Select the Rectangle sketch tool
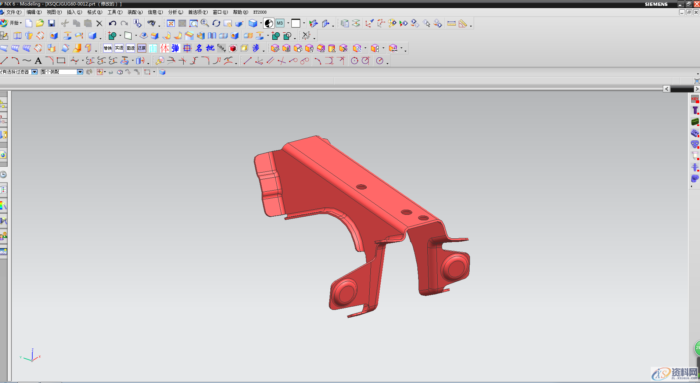Screen dimensions: 700x383 61,61
